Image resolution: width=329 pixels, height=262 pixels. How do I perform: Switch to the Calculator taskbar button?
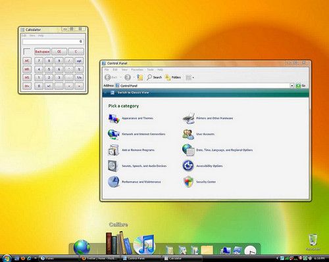(183, 259)
